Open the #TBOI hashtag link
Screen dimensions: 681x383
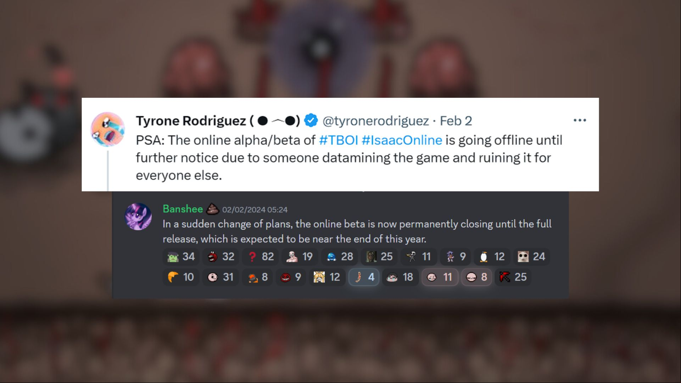pyautogui.click(x=339, y=140)
